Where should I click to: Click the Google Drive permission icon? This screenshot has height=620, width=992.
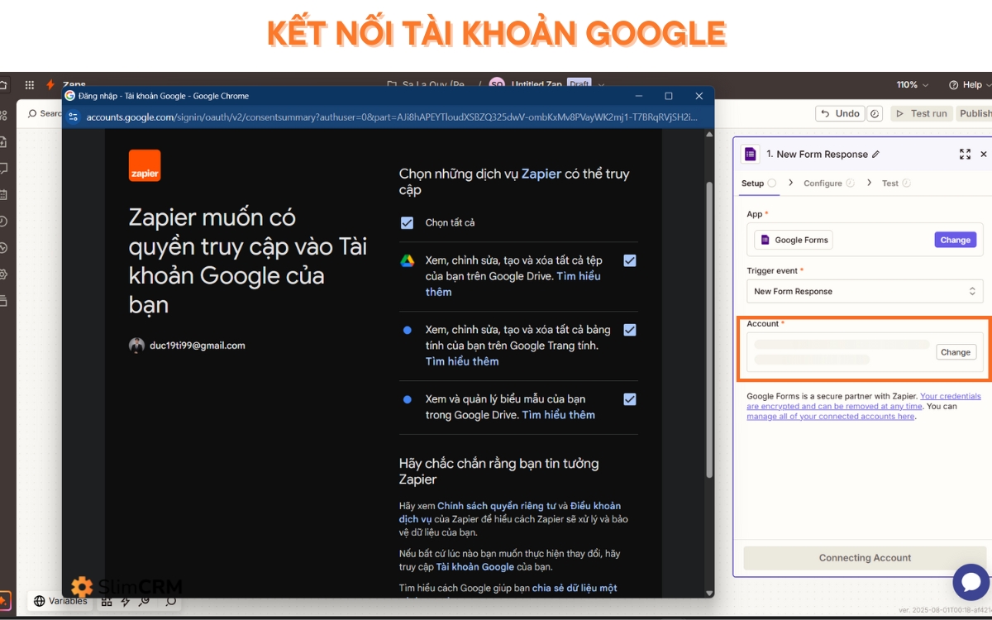[407, 260]
